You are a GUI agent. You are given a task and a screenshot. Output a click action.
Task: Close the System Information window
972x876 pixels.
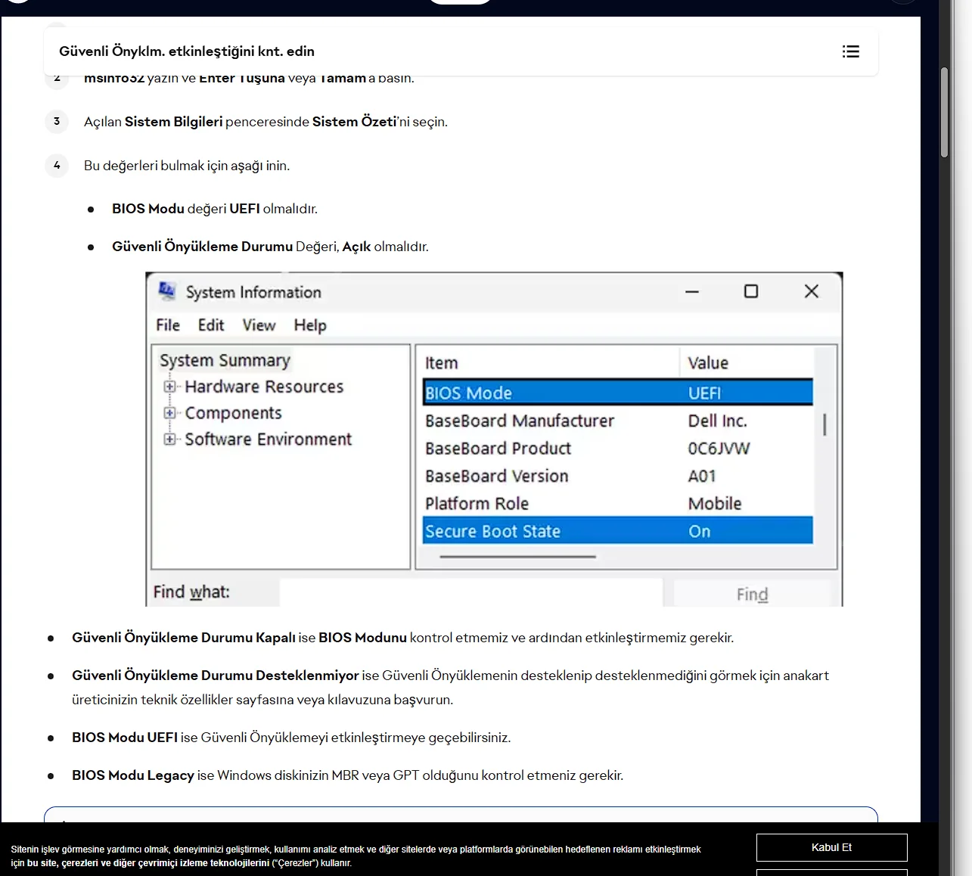click(x=812, y=291)
